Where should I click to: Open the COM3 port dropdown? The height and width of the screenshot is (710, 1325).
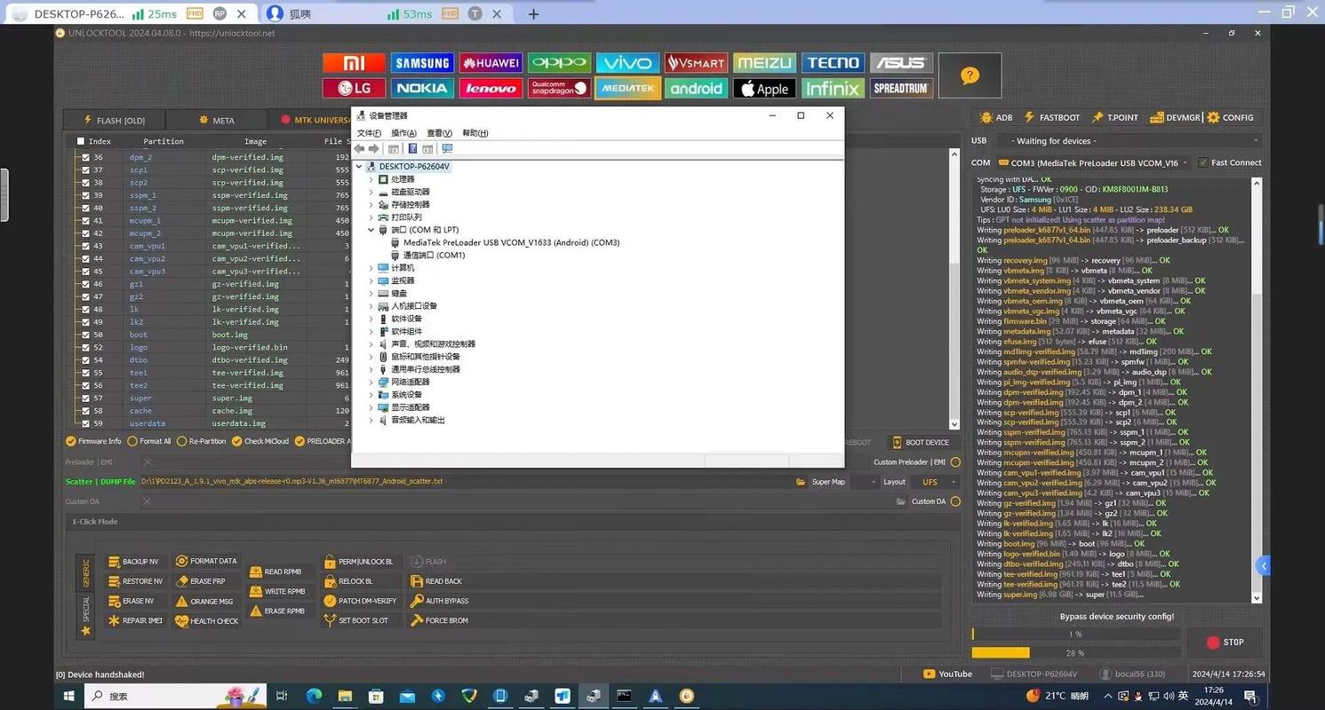[1093, 162]
